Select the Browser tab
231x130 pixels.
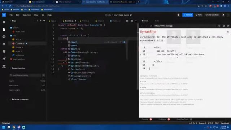point(145,21)
